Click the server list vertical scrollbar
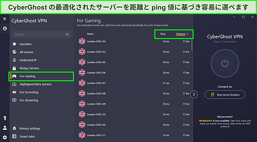The height and width of the screenshot is (142, 257). tap(192, 45)
